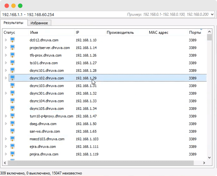Click computer icon for ejira.dhruva.com
Screen dimensions: 217x176
coord(12,146)
